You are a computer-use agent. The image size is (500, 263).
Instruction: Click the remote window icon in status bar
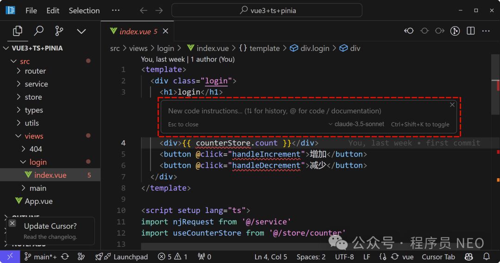tap(10, 257)
